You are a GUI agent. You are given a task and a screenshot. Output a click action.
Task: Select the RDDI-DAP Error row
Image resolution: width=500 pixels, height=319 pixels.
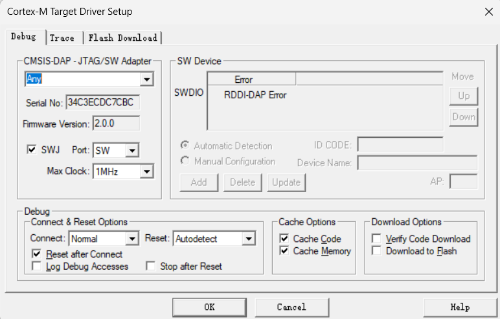[255, 95]
